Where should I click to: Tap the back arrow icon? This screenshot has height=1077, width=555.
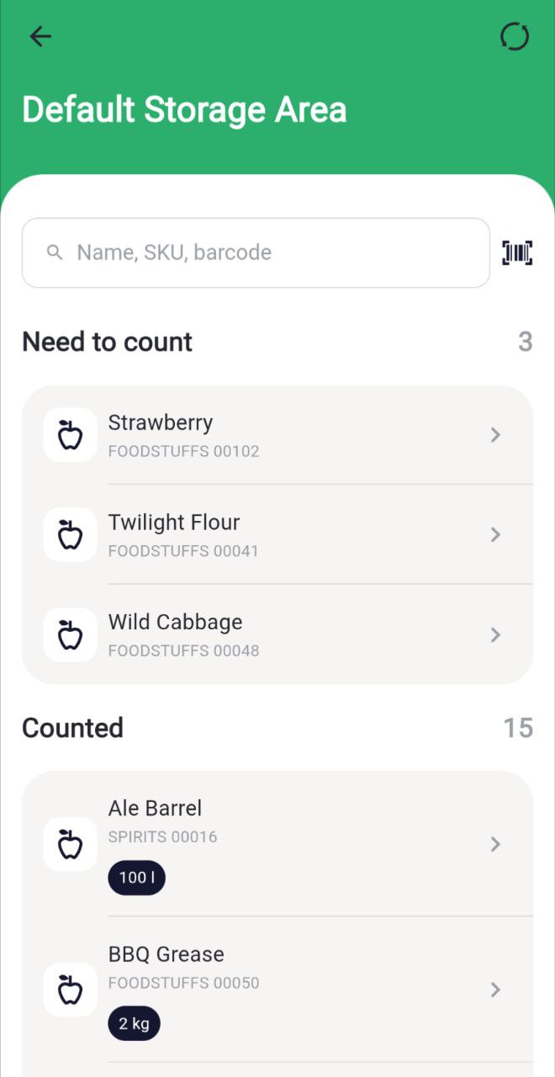click(x=40, y=36)
